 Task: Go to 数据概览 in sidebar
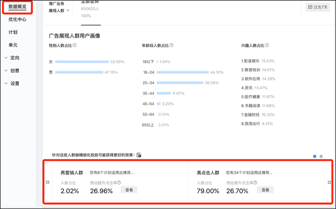(x=17, y=7)
